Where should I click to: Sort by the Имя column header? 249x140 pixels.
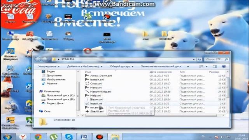click(x=88, y=72)
